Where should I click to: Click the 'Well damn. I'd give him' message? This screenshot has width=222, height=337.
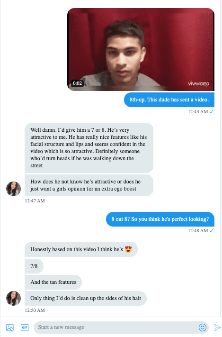click(89, 148)
